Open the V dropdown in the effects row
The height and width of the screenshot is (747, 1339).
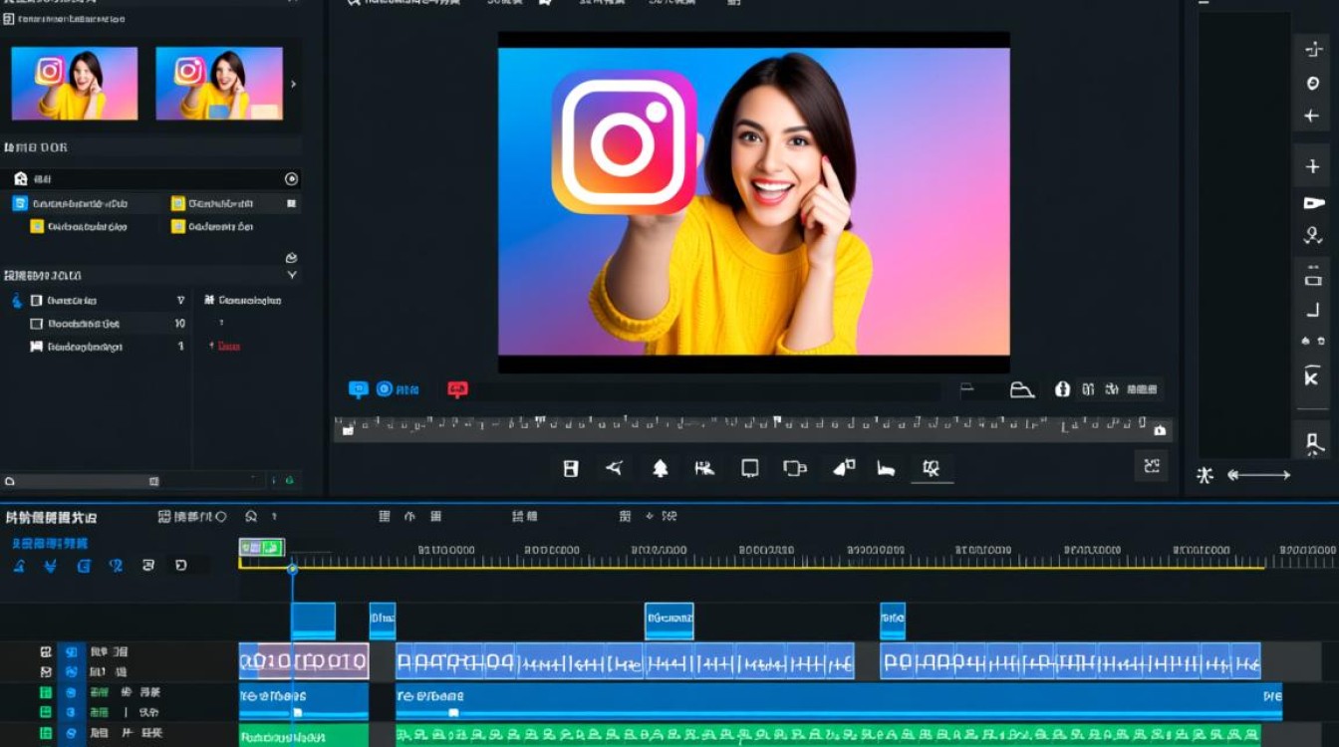180,300
